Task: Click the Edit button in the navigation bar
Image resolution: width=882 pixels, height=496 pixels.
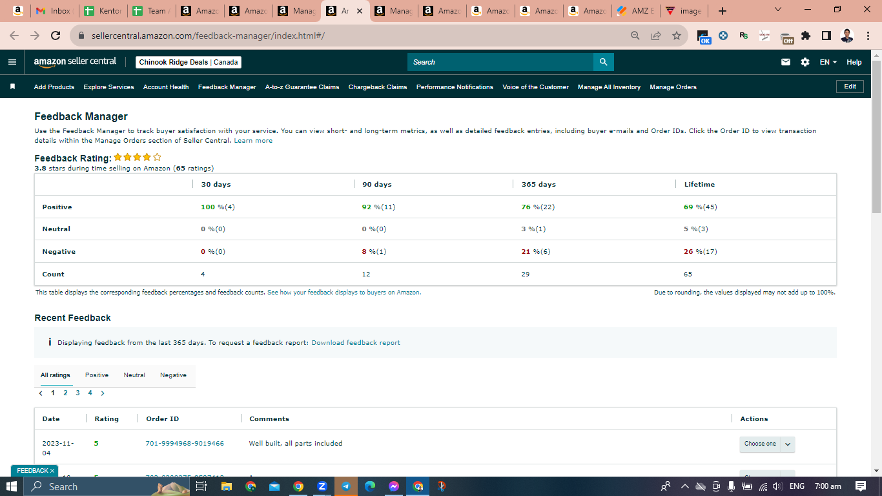Action: pyautogui.click(x=850, y=87)
